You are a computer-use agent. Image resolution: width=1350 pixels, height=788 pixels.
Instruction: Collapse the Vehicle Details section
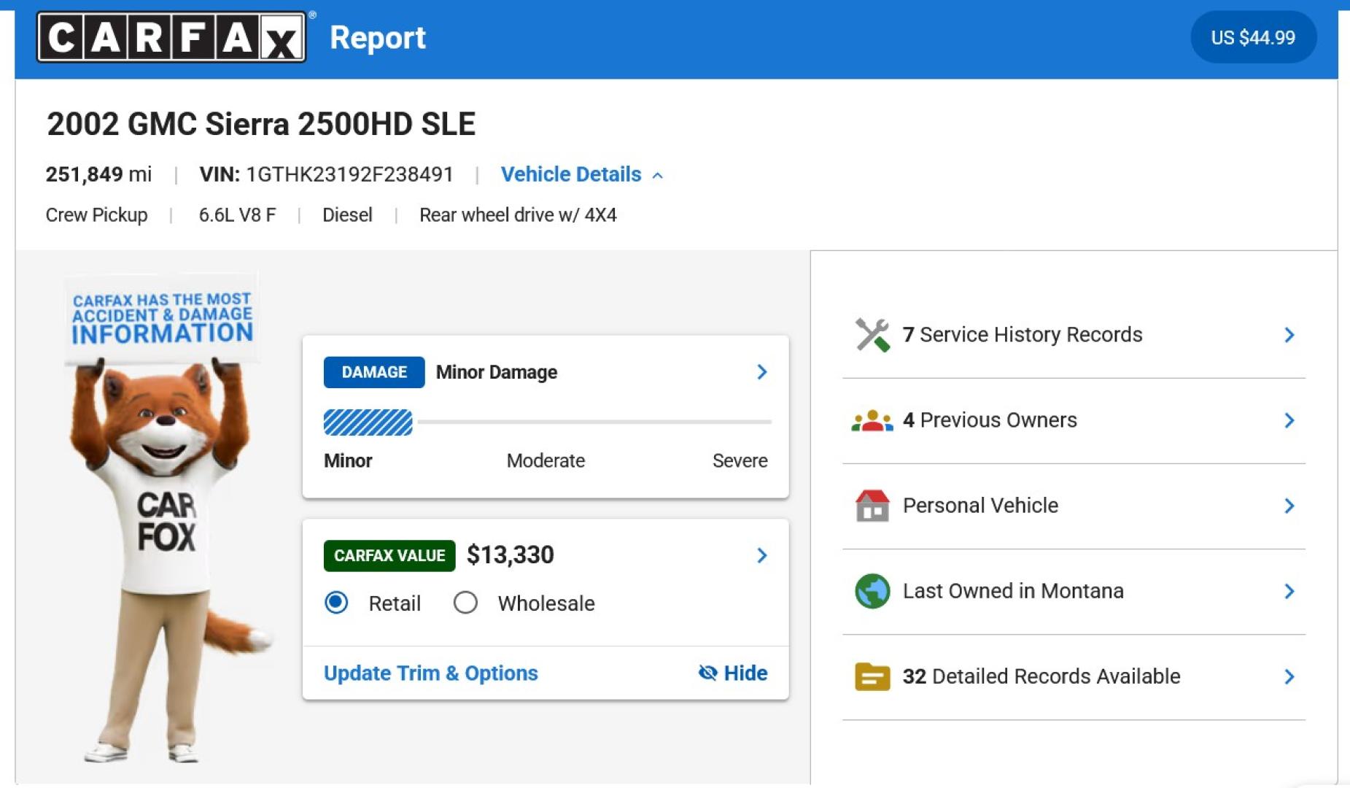pyautogui.click(x=581, y=174)
